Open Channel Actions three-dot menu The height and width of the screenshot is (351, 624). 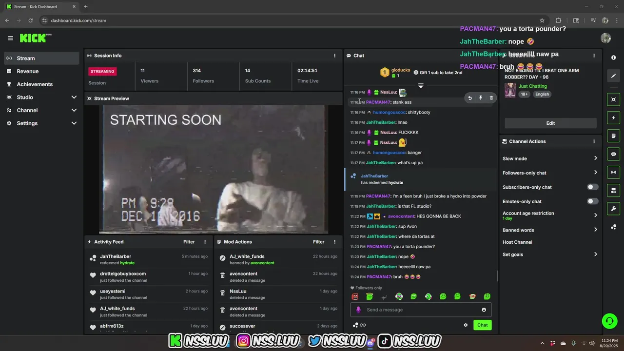tap(594, 141)
